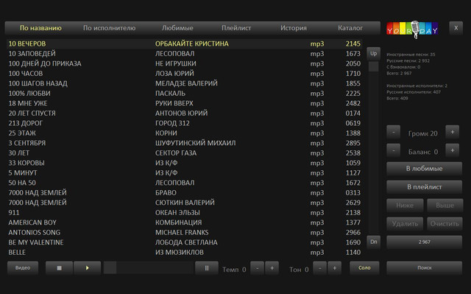Shift balance with the plus beside Баланс
The image size is (471, 294).
click(453, 150)
